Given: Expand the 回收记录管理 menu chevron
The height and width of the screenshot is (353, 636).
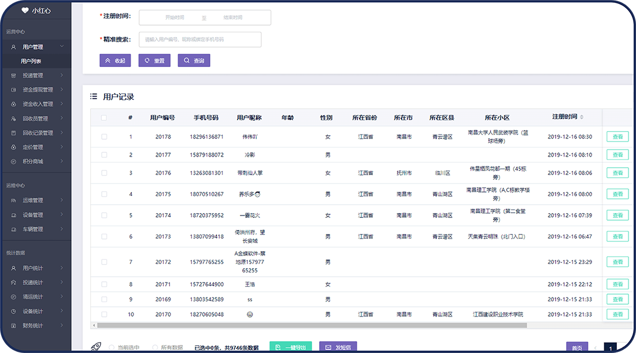Looking at the screenshot, I should 62,132.
